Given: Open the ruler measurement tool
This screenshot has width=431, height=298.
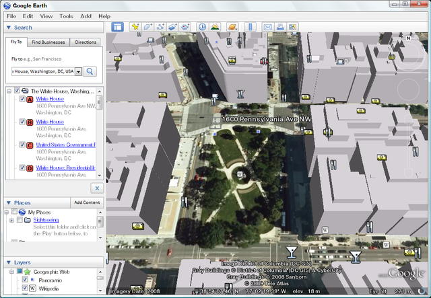Looking at the screenshot, I should point(250,27).
